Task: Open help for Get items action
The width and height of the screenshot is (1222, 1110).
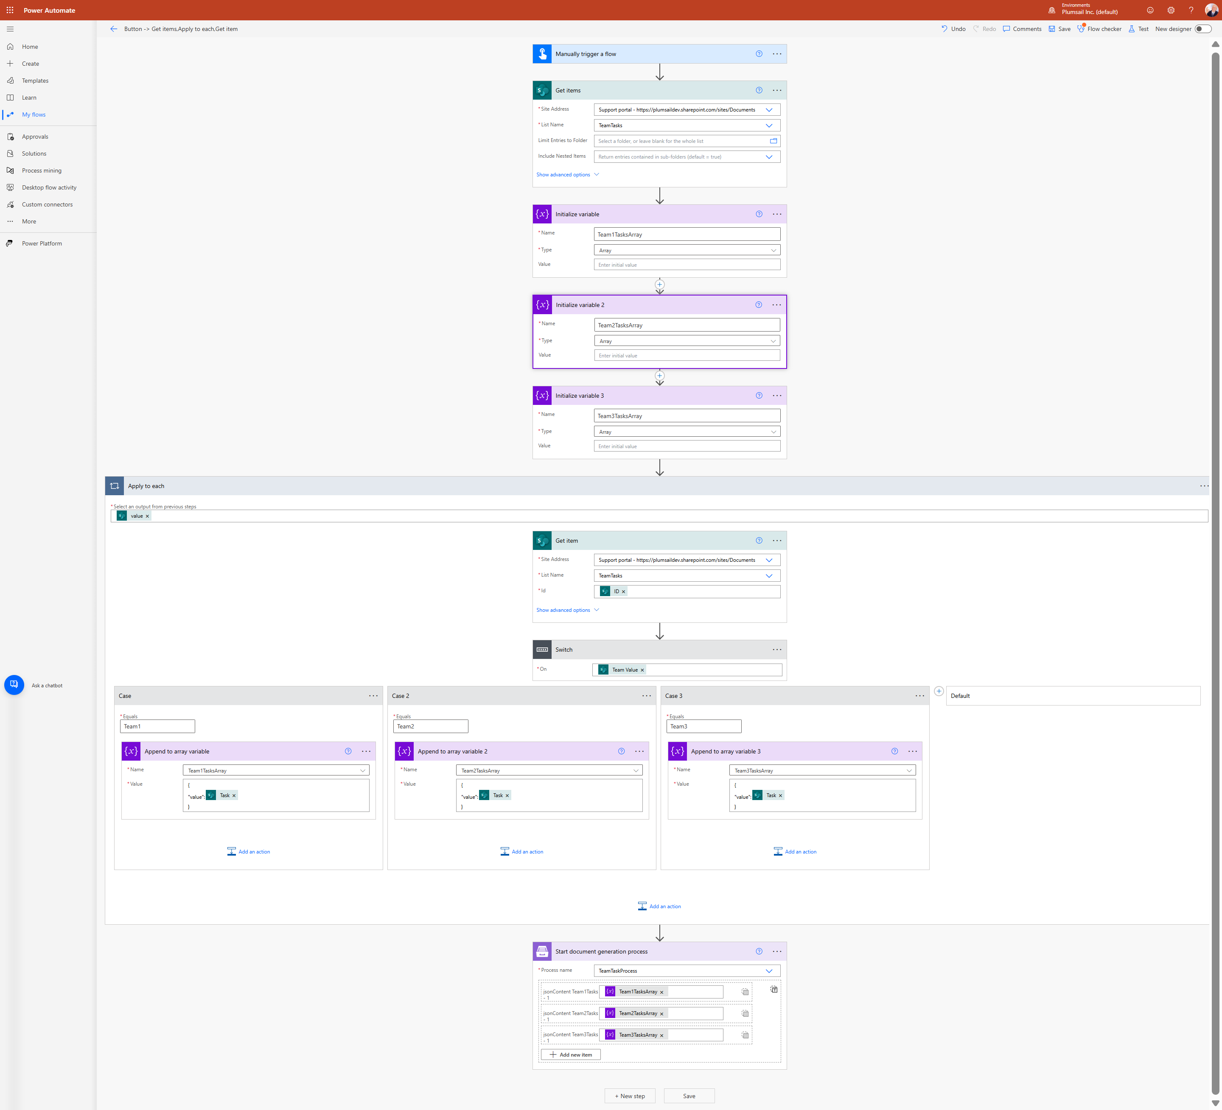Action: (758, 90)
